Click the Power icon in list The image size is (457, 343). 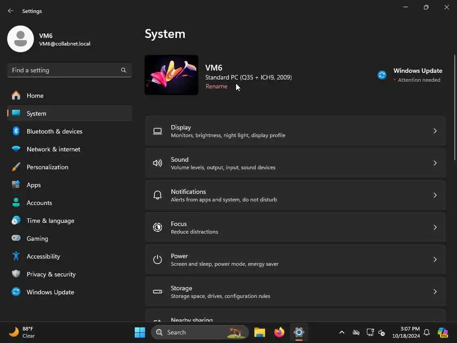pyautogui.click(x=158, y=259)
